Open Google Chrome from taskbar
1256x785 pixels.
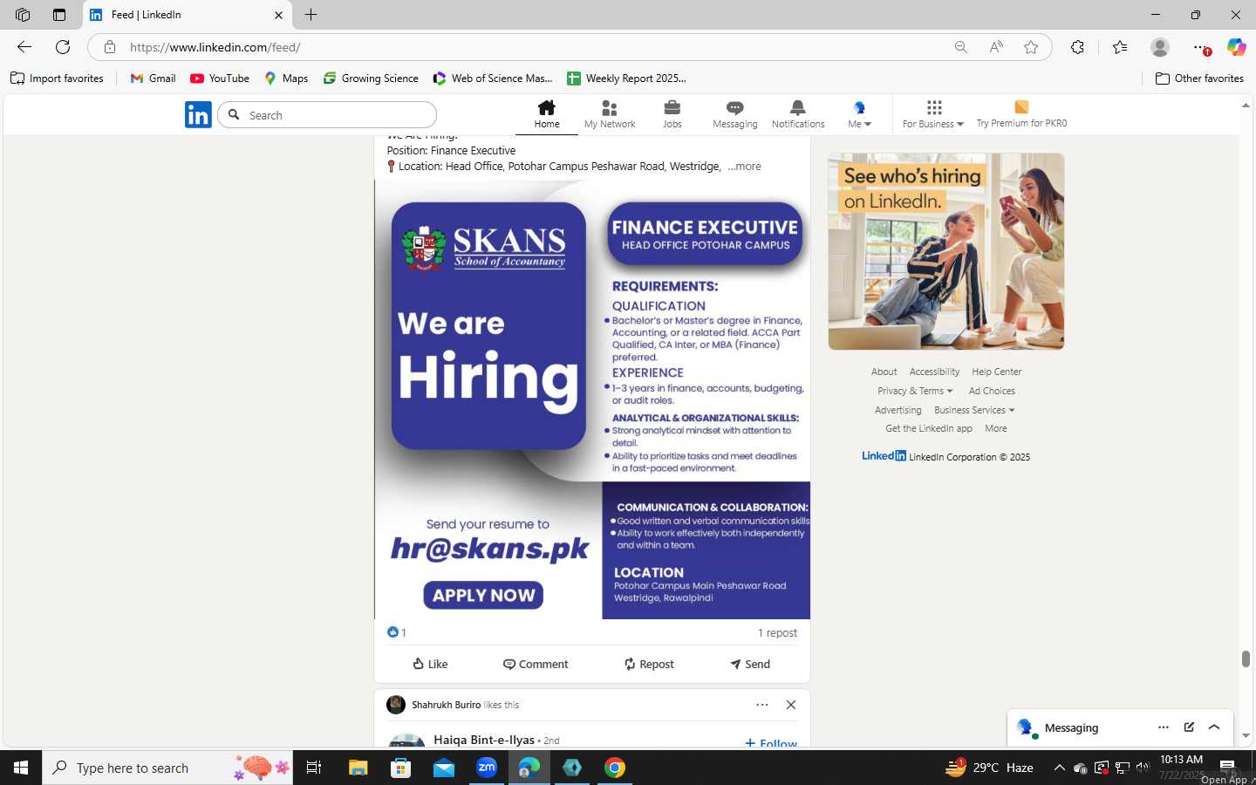click(615, 768)
